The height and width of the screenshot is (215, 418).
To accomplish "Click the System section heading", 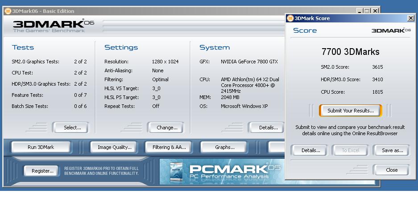I will click(x=215, y=47).
